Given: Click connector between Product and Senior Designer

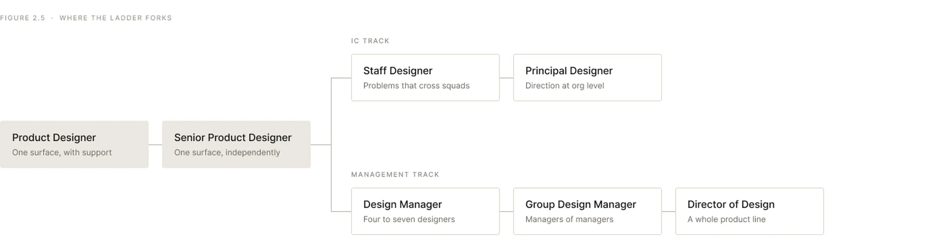Looking at the screenshot, I should click(155, 145).
